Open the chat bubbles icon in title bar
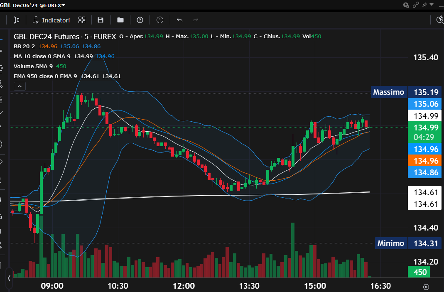Screen dimensions: 444x292 [x=406, y=5]
